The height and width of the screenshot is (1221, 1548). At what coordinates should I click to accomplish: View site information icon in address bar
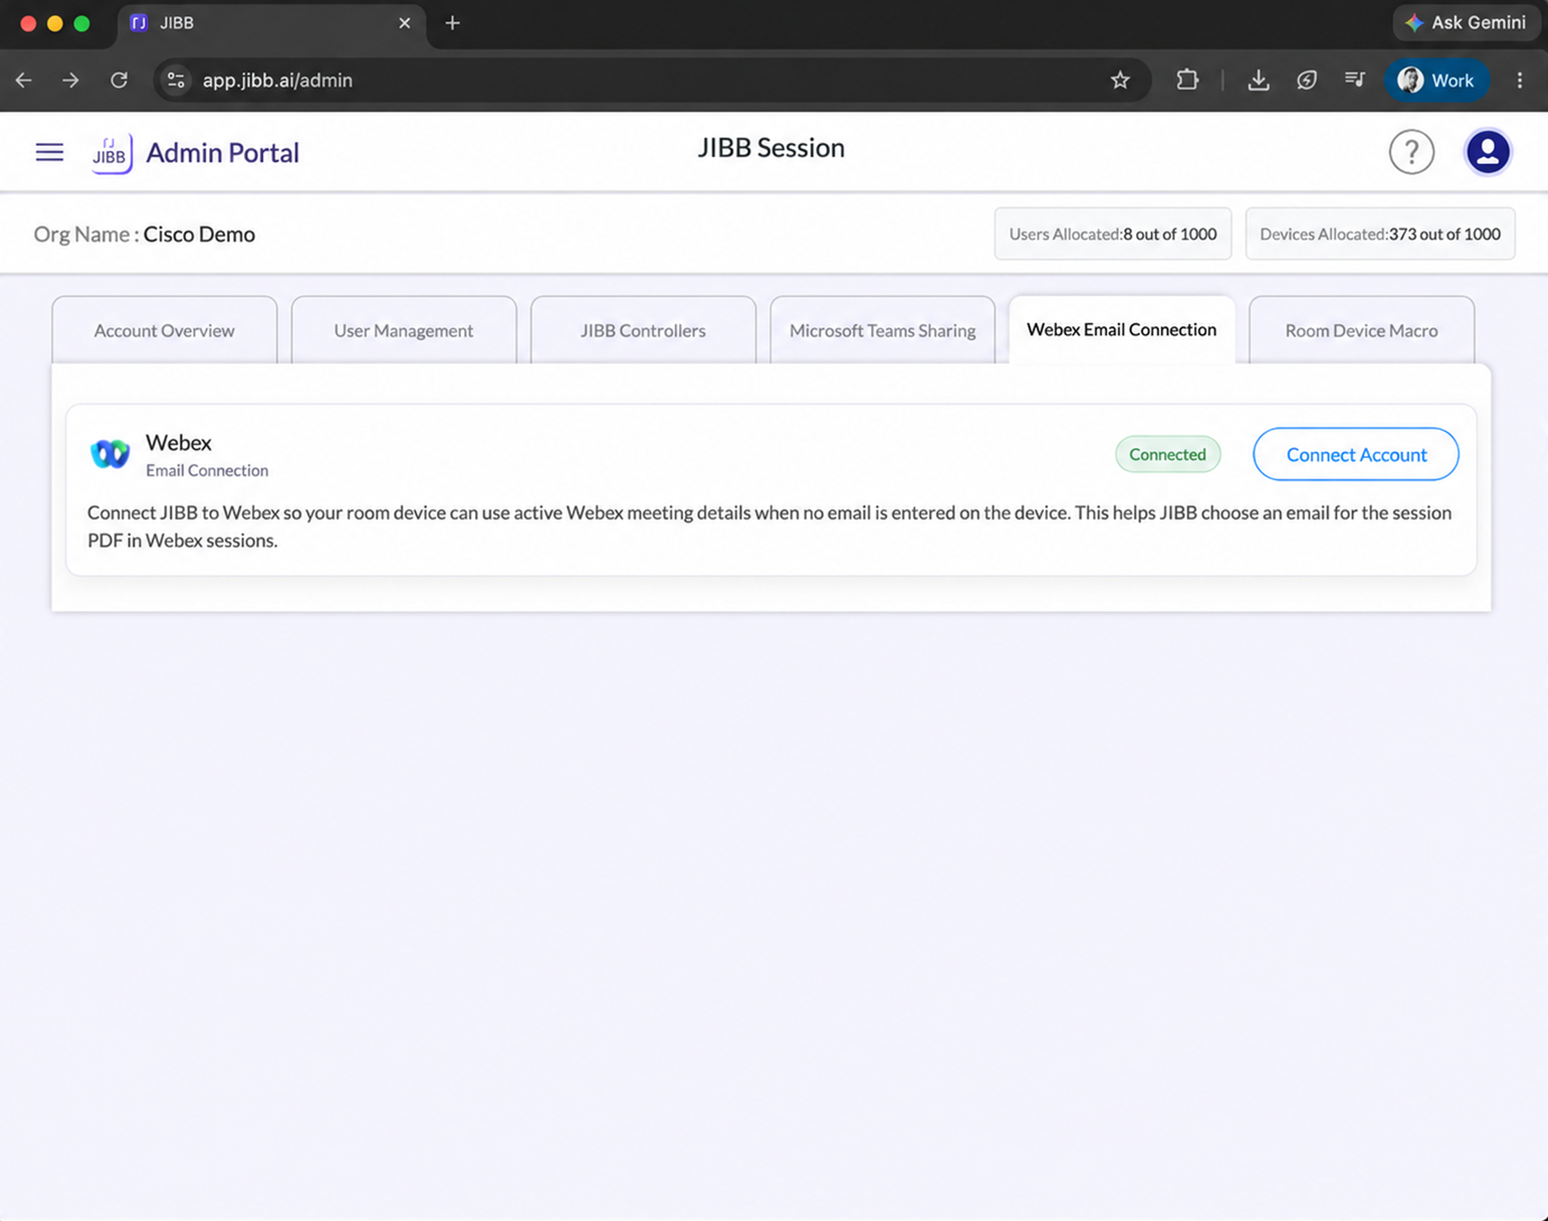[x=176, y=80]
